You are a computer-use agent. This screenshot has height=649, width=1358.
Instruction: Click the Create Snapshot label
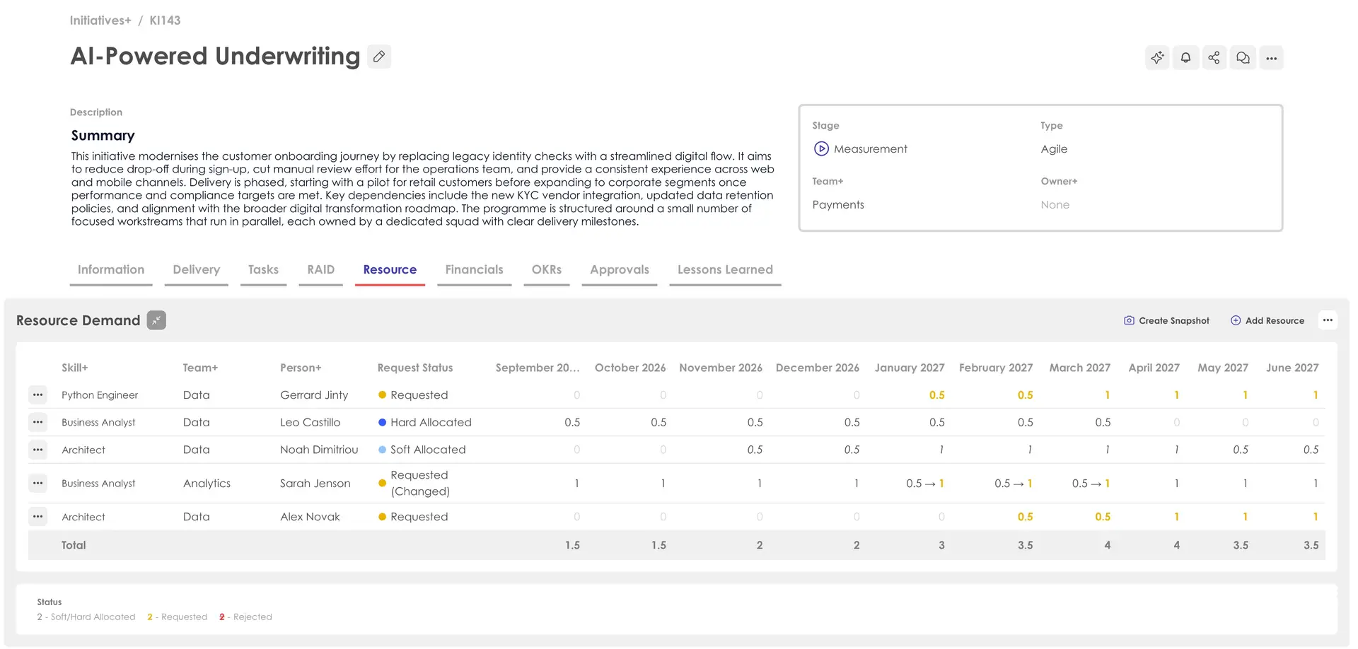tap(1174, 321)
